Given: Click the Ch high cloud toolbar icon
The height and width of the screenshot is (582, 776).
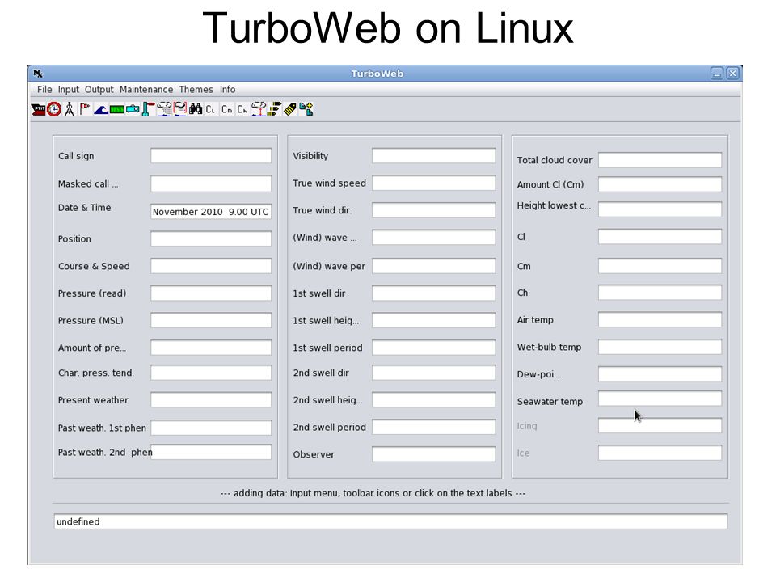Looking at the screenshot, I should [242, 109].
